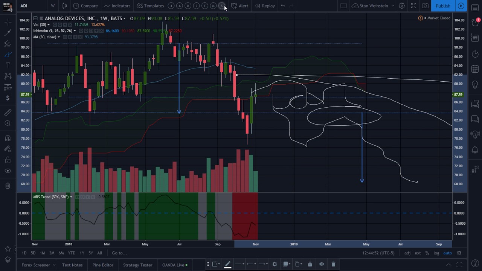This screenshot has height=271, width=482.
Task: Expand the ANALOG DEVICES symbol title dropdown
Action: [125, 18]
